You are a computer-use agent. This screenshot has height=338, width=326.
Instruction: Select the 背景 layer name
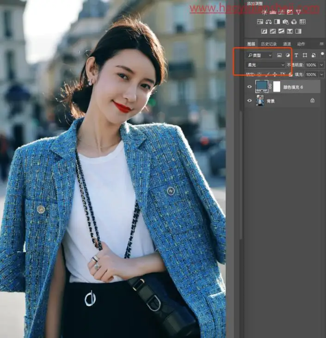pyautogui.click(x=271, y=101)
